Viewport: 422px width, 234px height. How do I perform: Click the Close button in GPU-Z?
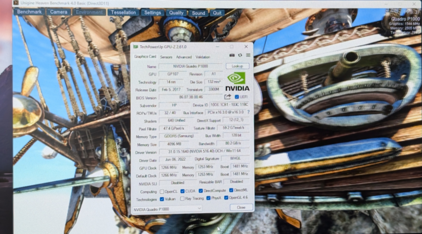coord(241,207)
